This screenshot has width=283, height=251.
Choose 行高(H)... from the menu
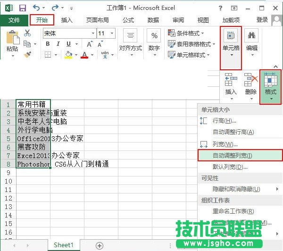point(240,121)
